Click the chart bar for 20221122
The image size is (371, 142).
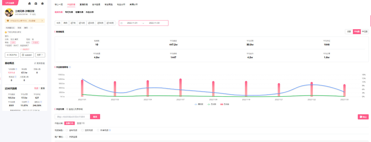pyautogui.click(x=312, y=89)
